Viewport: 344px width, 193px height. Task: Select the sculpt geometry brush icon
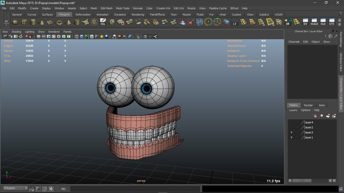191,22
